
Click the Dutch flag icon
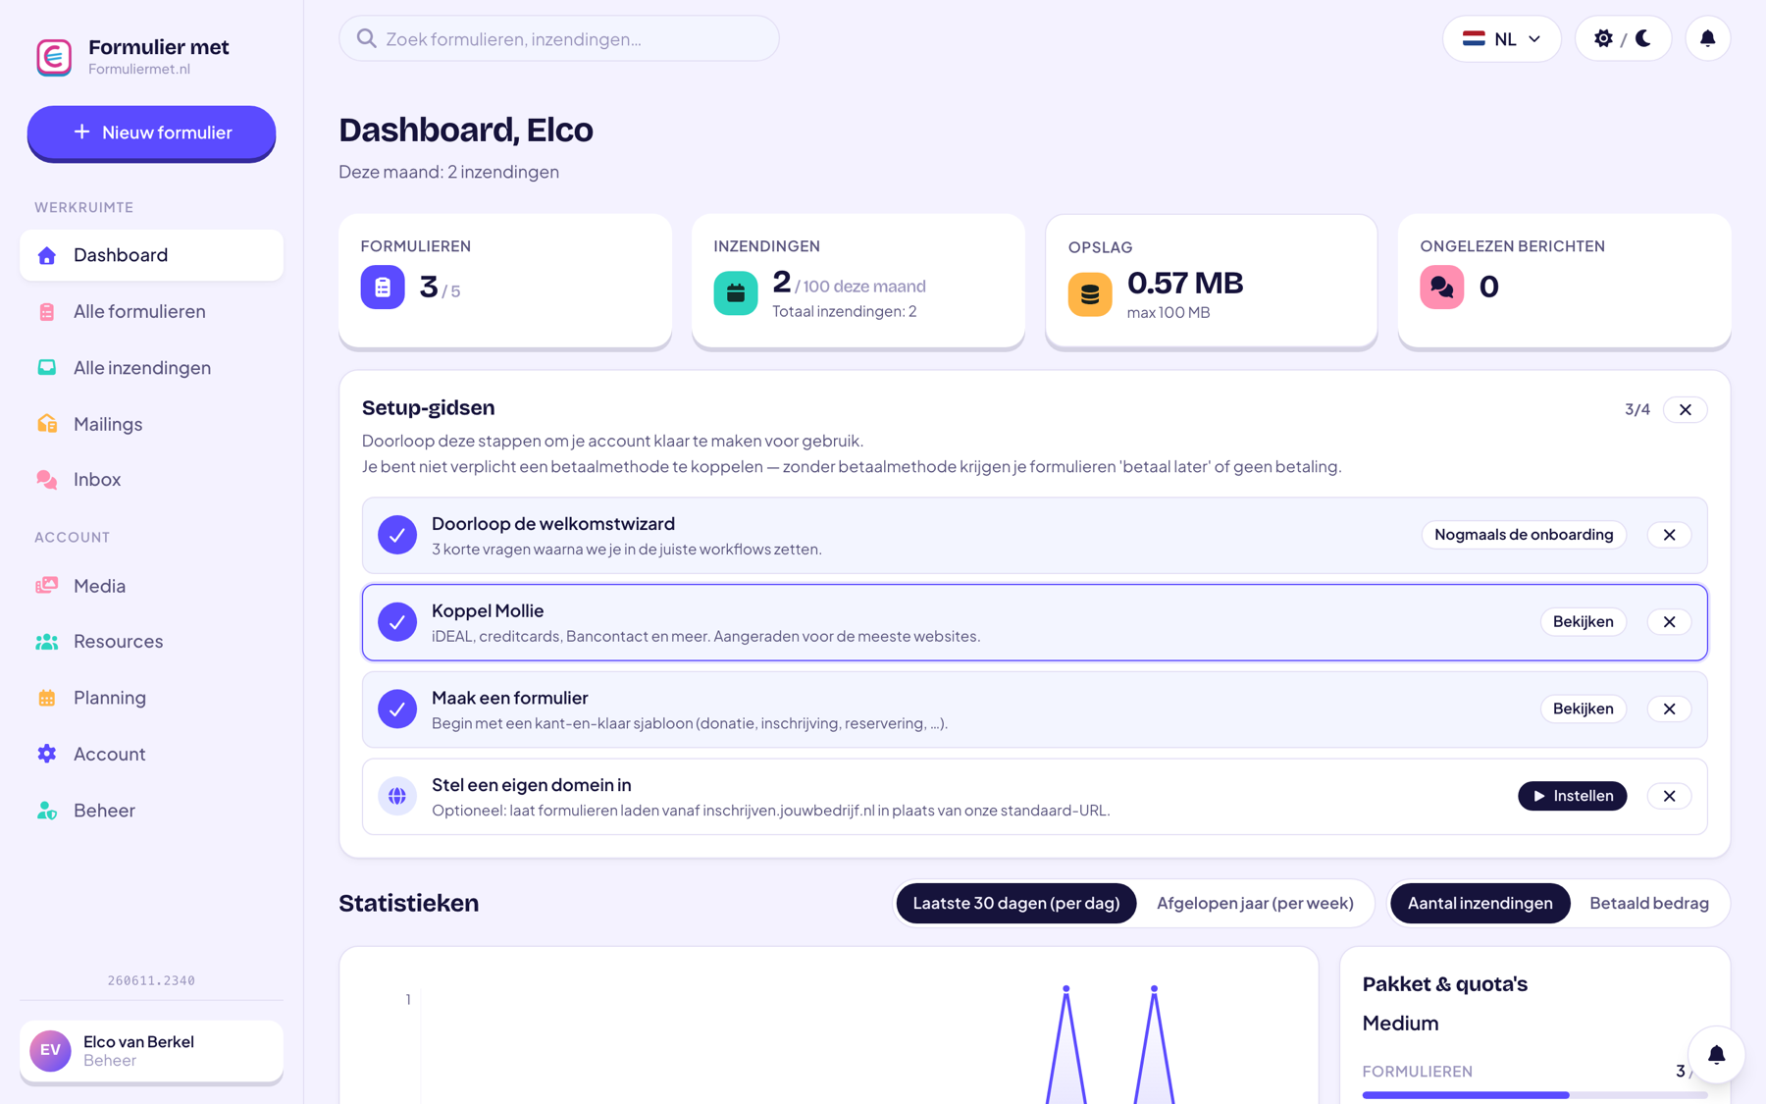(x=1474, y=38)
